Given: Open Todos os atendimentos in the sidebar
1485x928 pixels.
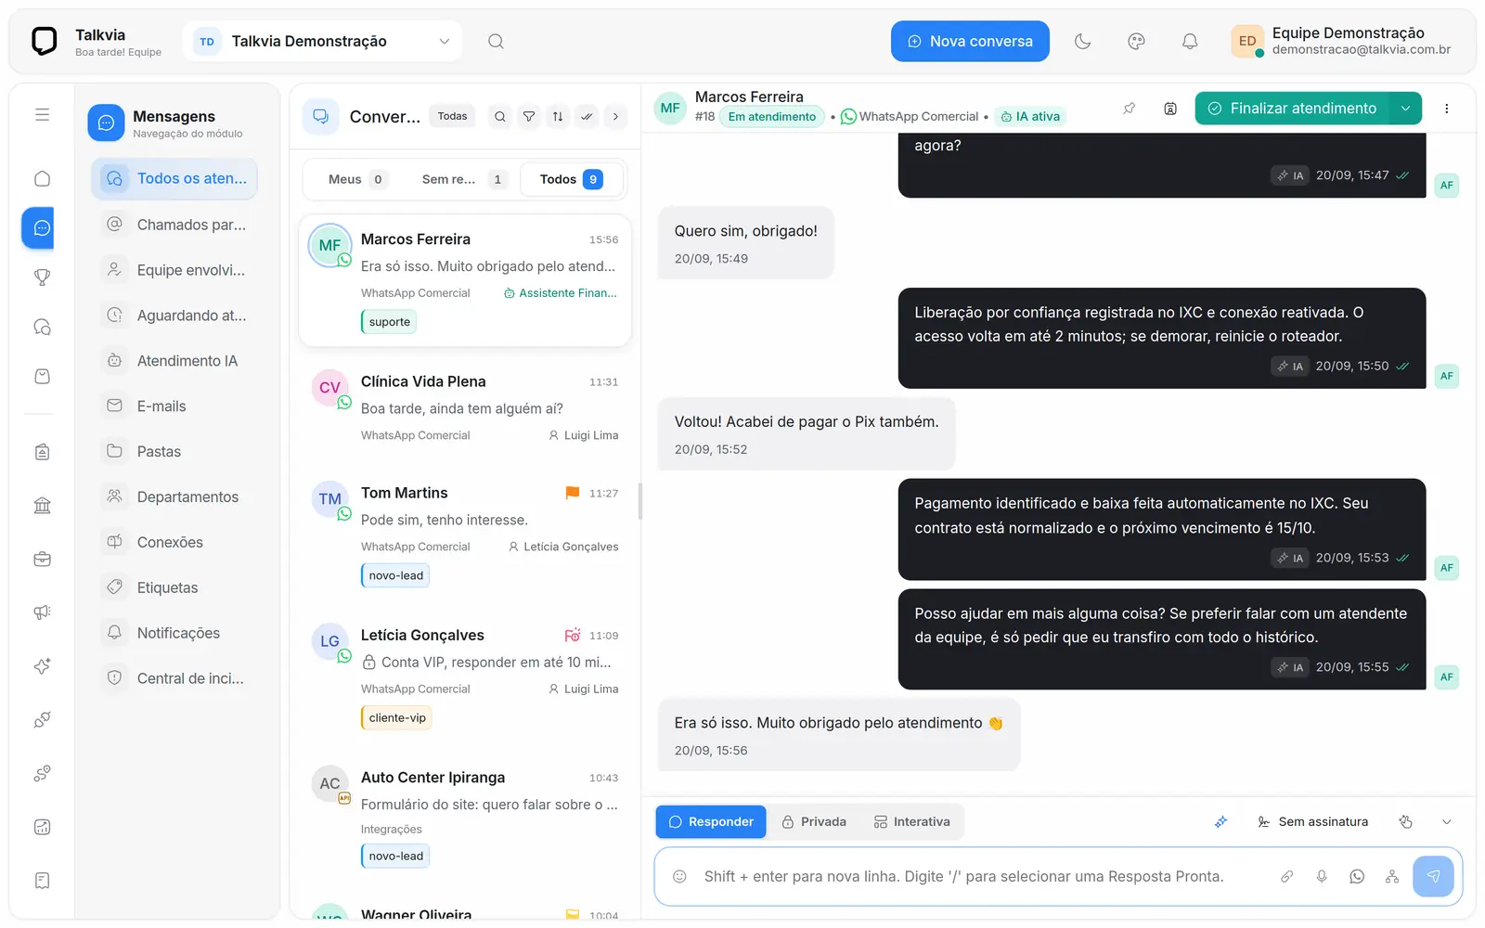Looking at the screenshot, I should click(174, 178).
